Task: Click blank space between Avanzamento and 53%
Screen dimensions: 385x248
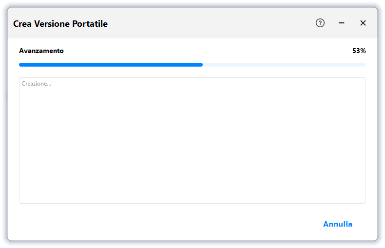Action: tap(205, 51)
